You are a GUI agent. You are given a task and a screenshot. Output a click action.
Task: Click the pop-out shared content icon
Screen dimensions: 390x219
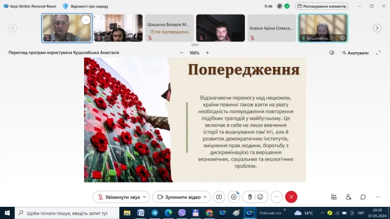point(331,53)
